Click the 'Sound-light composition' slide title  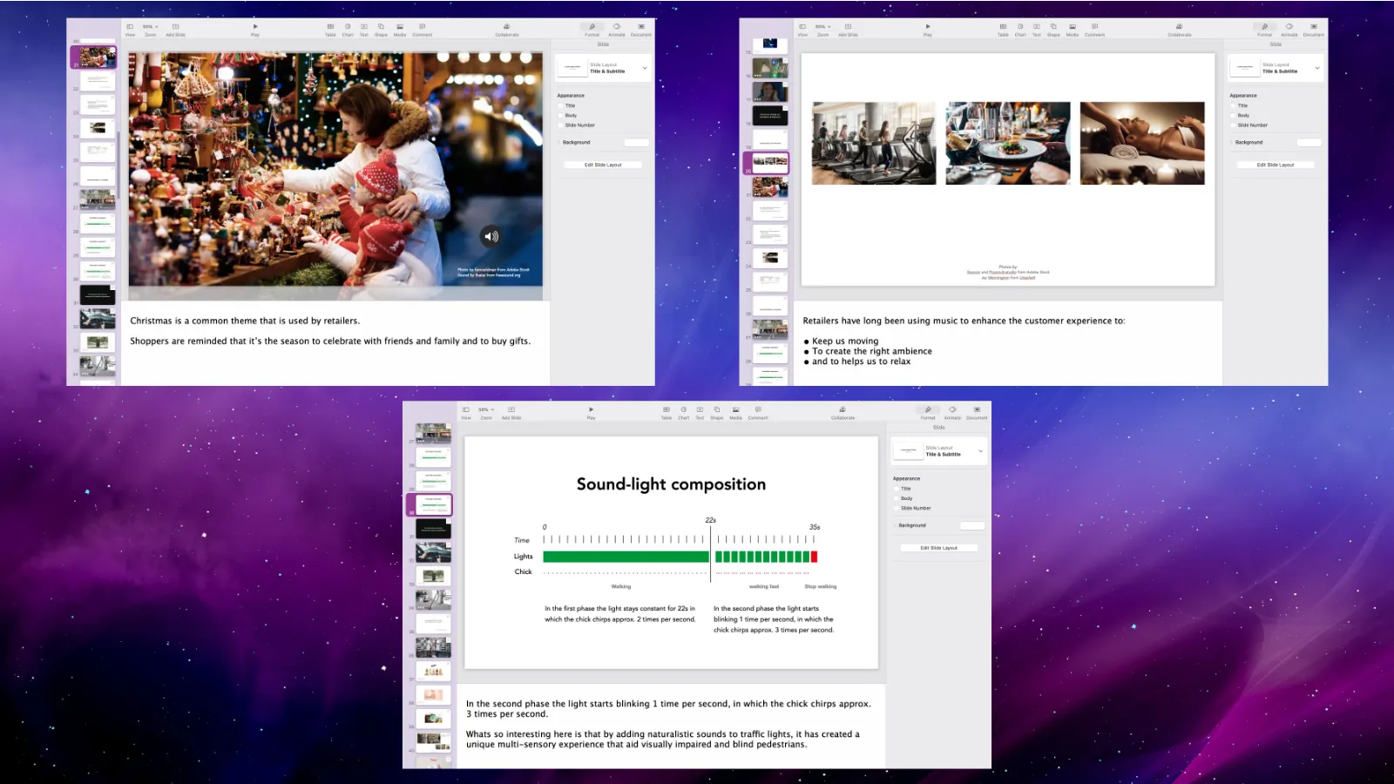pyautogui.click(x=671, y=484)
